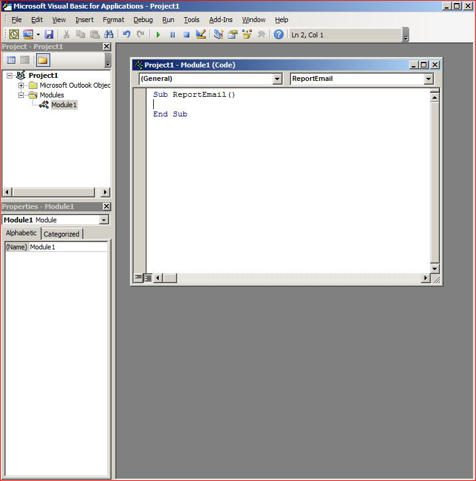The width and height of the screenshot is (476, 481).
Task: Click Project panel scroll left arrow
Action: tap(7, 192)
